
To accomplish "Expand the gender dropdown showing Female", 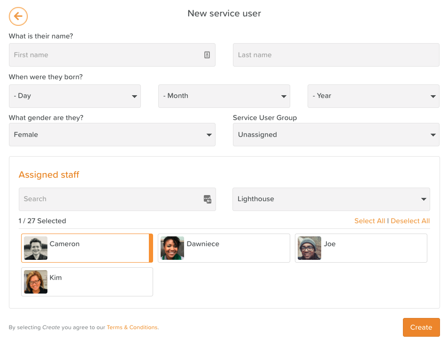I will (x=112, y=135).
